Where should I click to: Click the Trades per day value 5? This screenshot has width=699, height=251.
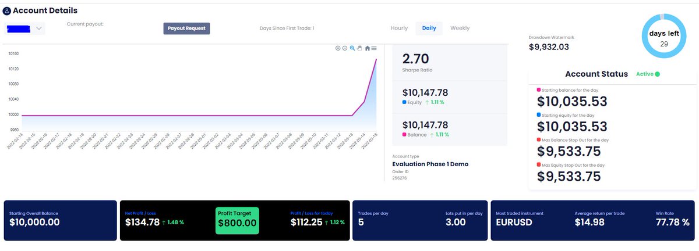pyautogui.click(x=361, y=223)
